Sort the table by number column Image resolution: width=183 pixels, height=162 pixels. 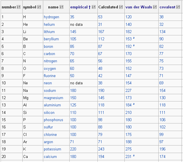point(19,7)
